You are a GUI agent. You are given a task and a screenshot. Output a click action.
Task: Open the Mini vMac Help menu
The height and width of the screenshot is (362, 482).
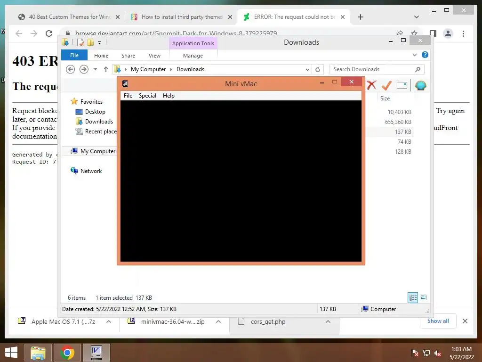coord(169,96)
